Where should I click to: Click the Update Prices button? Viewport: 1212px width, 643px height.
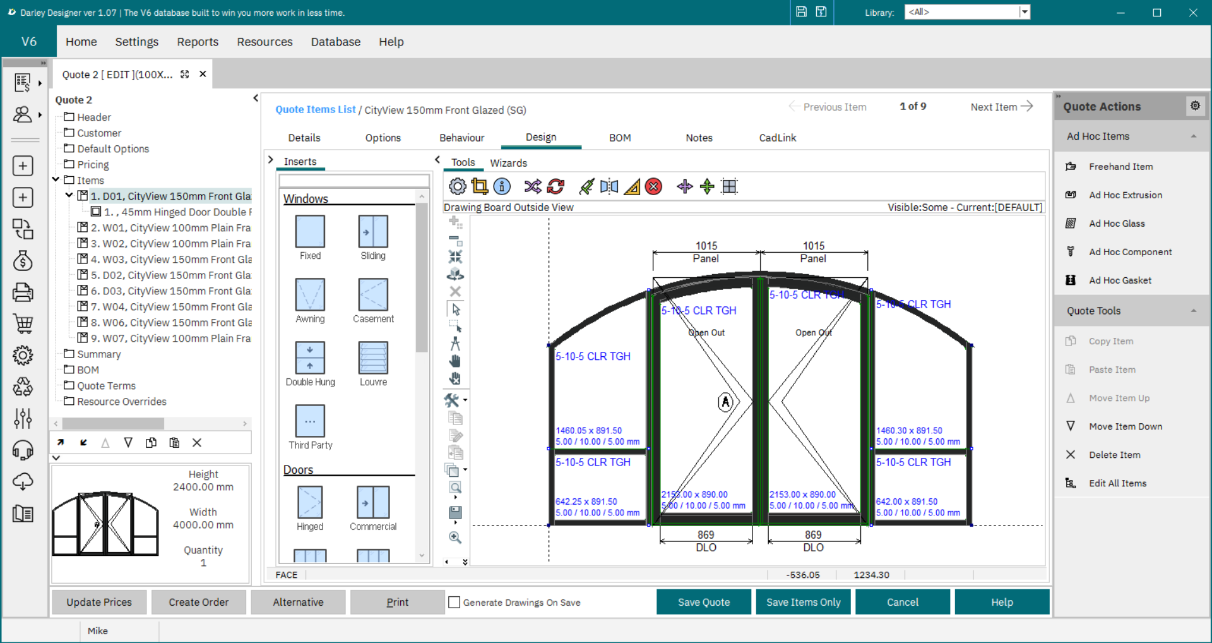[99, 602]
